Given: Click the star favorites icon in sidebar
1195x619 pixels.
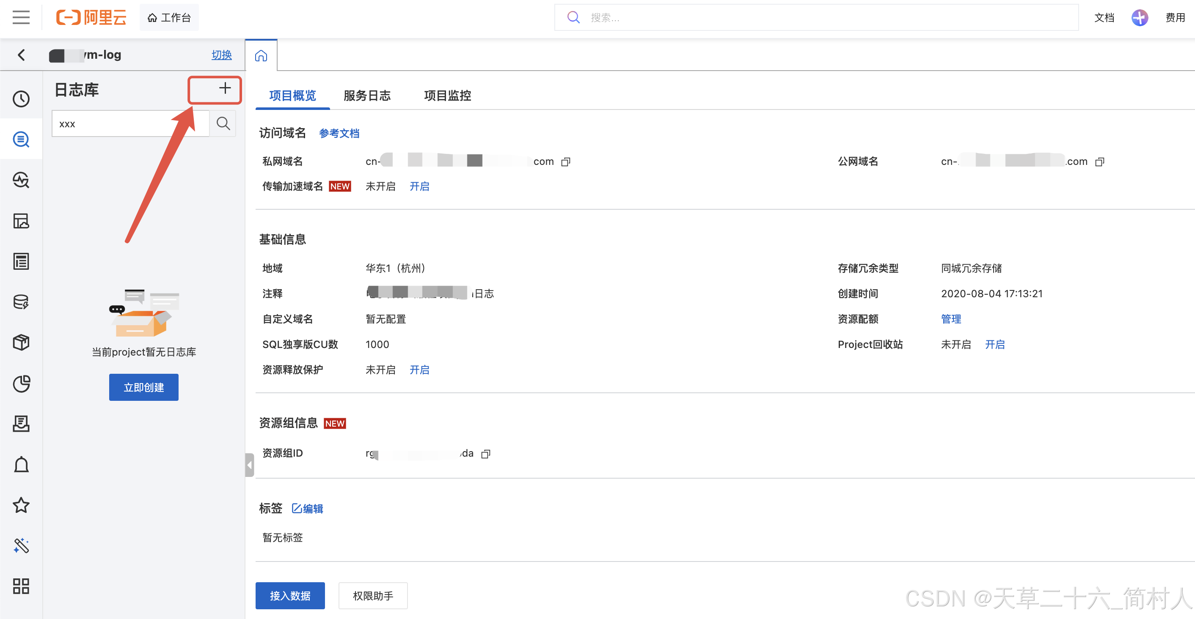Looking at the screenshot, I should (x=21, y=505).
